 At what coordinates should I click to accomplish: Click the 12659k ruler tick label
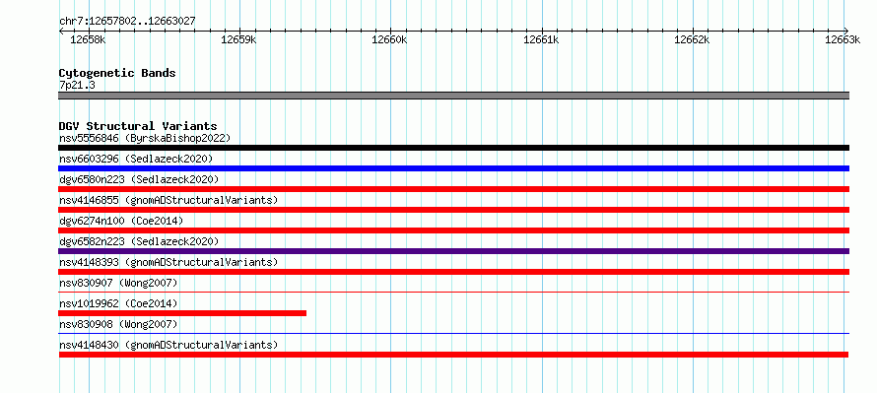(238, 39)
